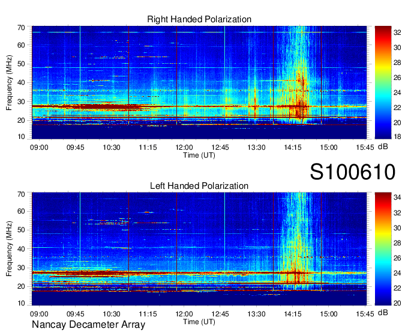Click the 10 MHz tick on Left Handed plot
Image resolution: width=408 pixels, height=332 pixels.
coord(21,303)
